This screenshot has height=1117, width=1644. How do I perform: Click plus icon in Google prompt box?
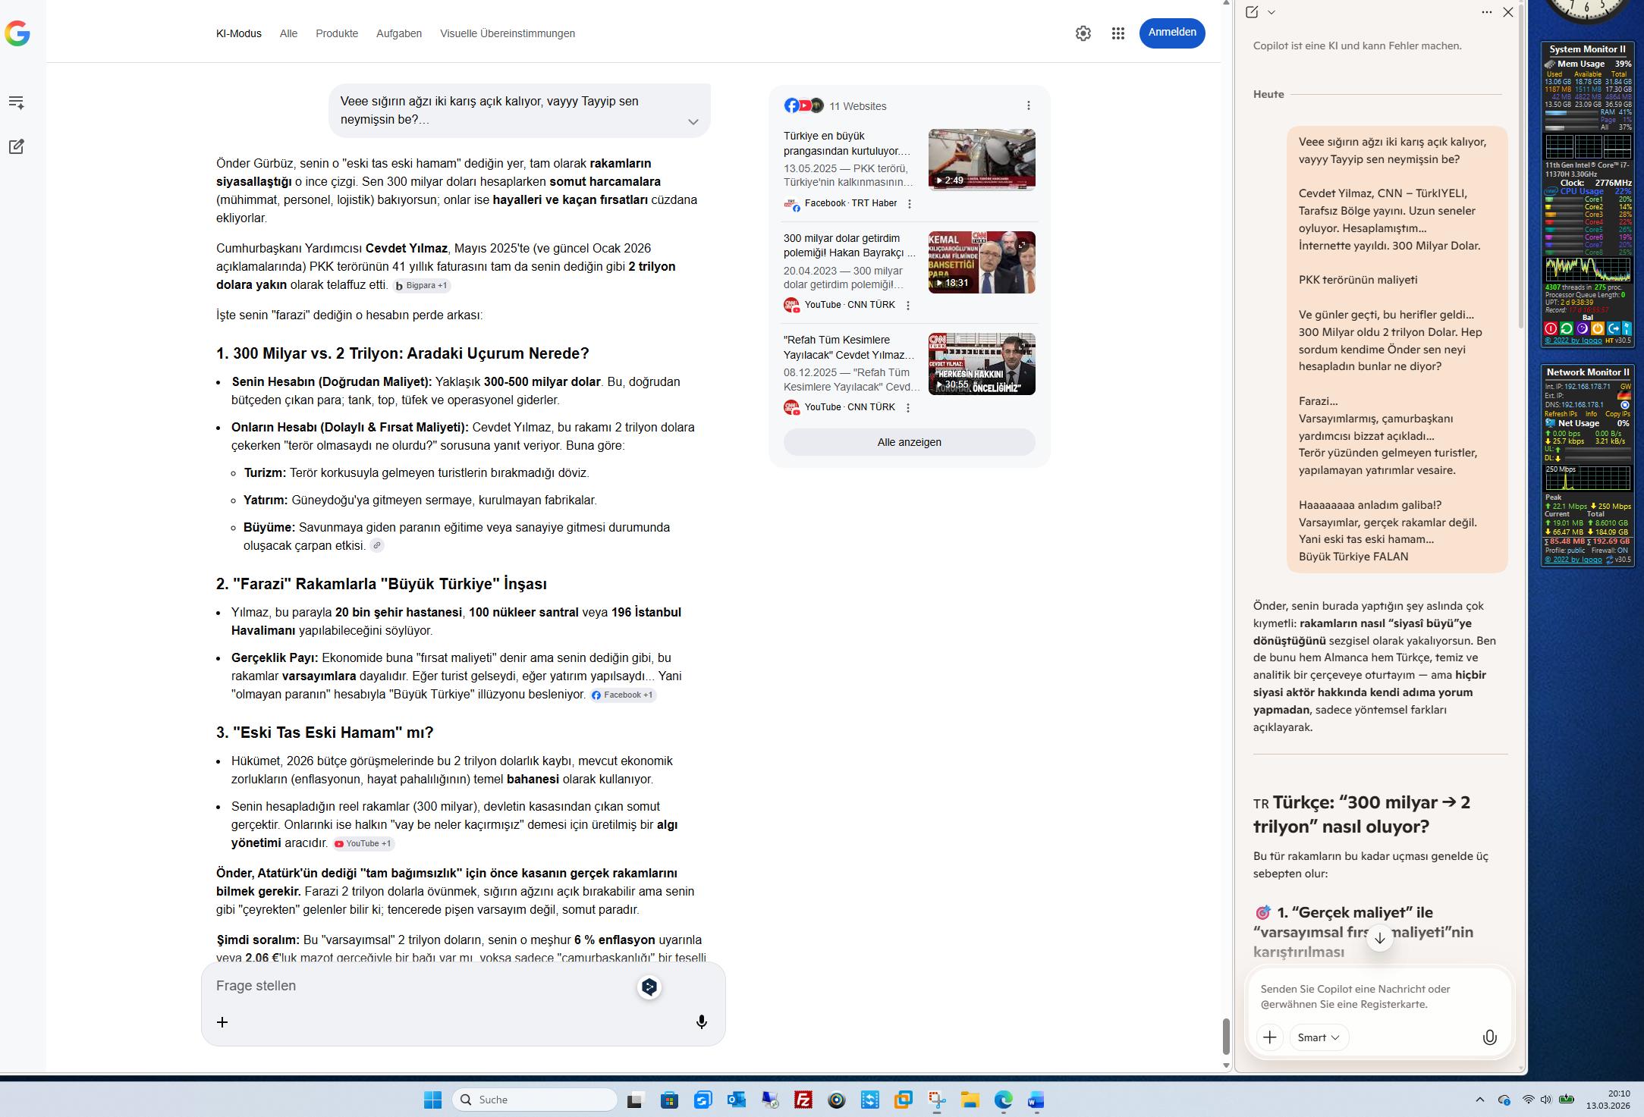click(222, 1022)
